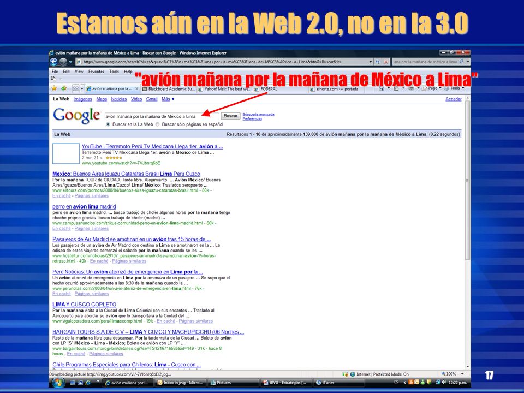The width and height of the screenshot is (524, 393).
Task: Open 'Perú Noticias: Un avión aterrizó' result
Action: [128, 272]
